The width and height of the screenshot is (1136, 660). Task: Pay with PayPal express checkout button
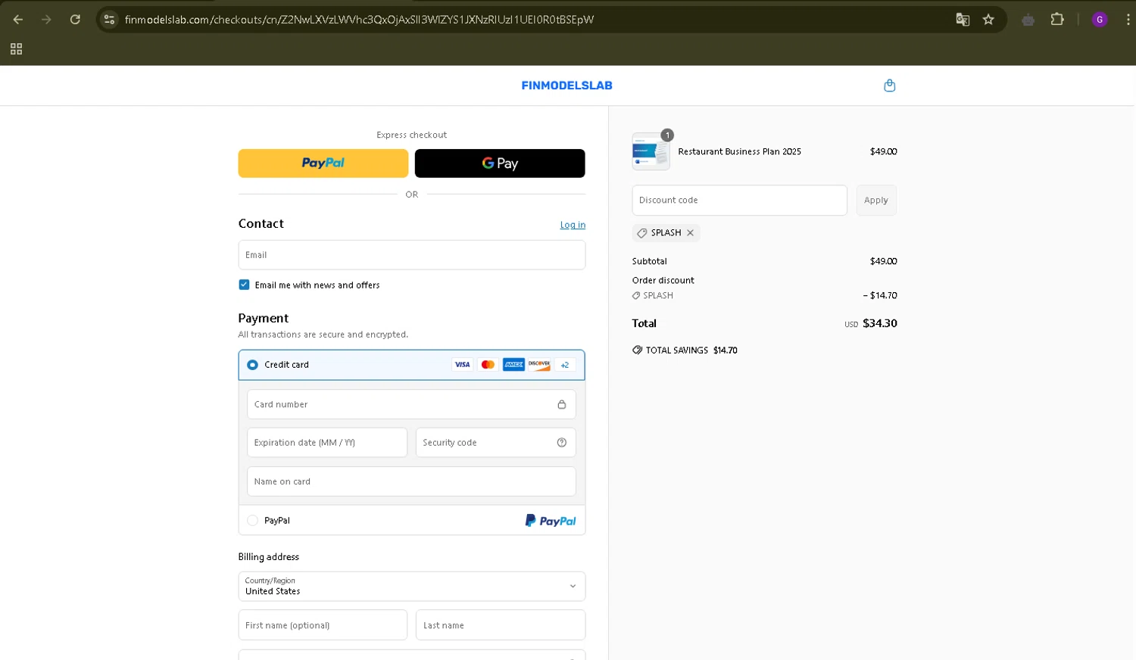coord(323,163)
